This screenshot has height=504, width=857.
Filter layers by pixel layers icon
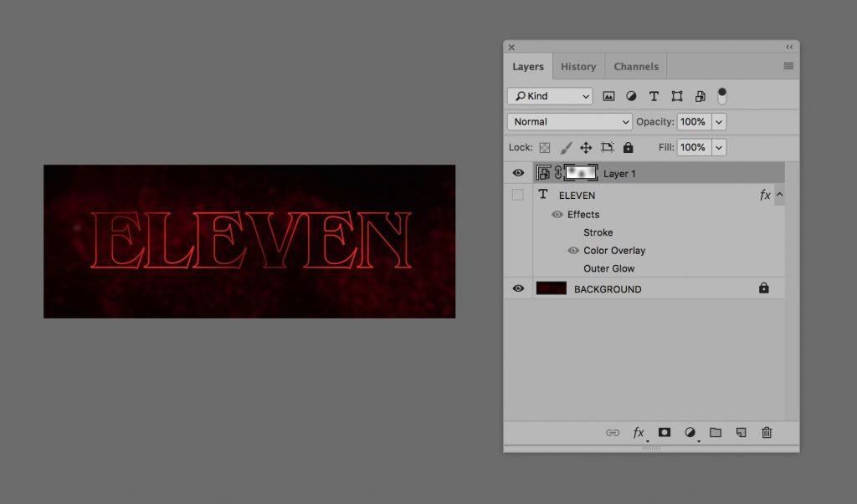click(x=608, y=97)
